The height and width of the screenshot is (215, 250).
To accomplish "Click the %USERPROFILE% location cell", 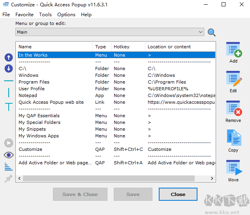I will pos(168,89).
